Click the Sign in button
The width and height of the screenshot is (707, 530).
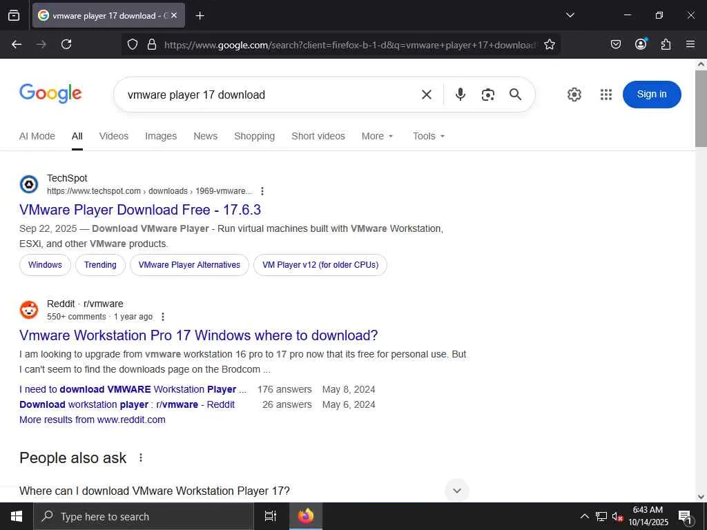coord(652,94)
